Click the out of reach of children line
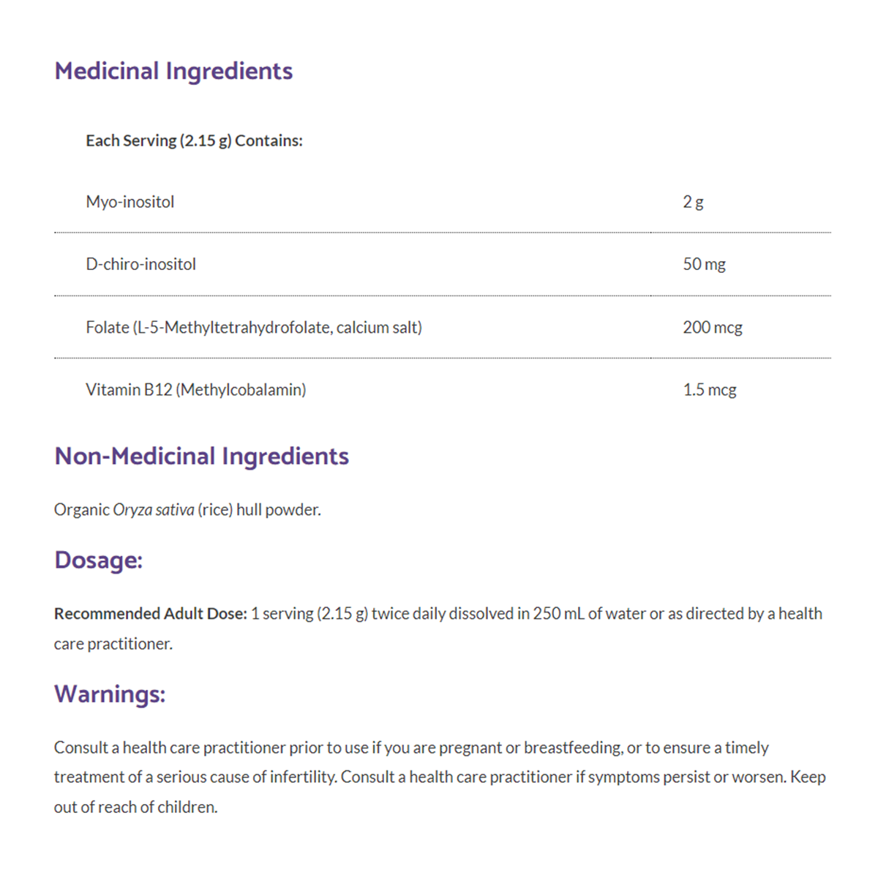The width and height of the screenshot is (878, 878). [135, 807]
